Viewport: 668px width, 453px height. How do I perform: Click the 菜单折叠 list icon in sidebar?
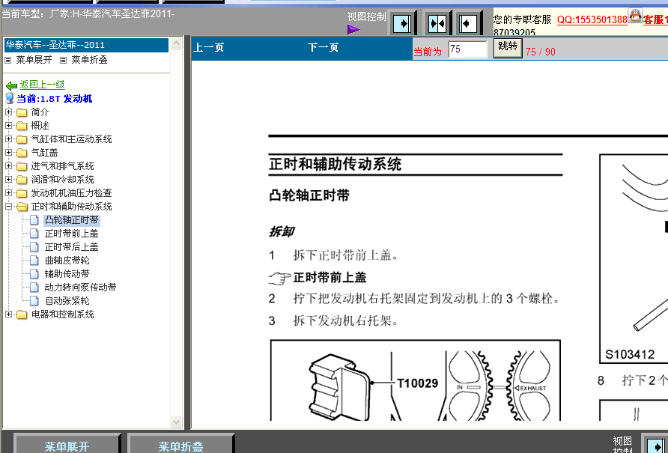point(63,61)
